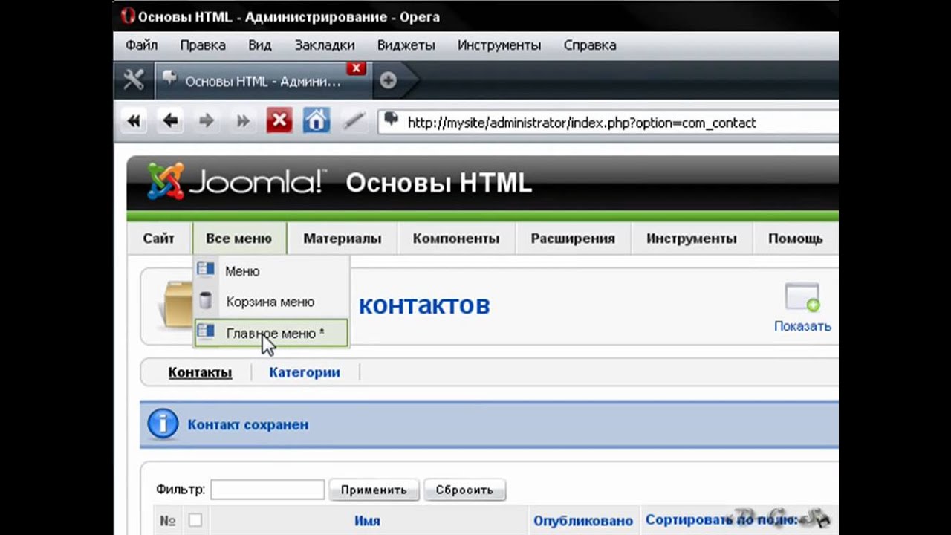Click the browser address bar URL
The image size is (951, 535).
(x=582, y=123)
